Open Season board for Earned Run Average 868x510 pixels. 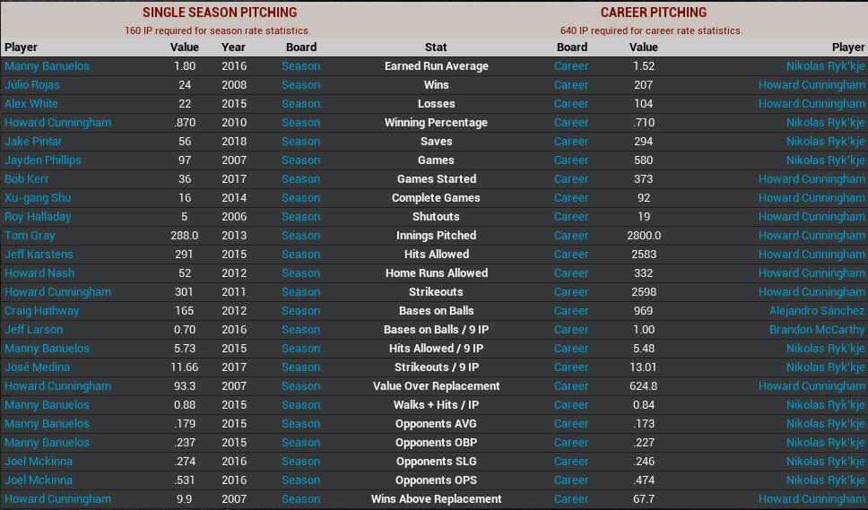point(300,66)
